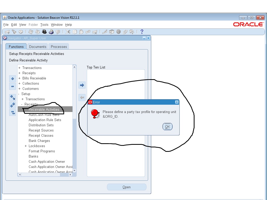Click the Open button
The height and width of the screenshot is (200, 267).
pyautogui.click(x=126, y=187)
